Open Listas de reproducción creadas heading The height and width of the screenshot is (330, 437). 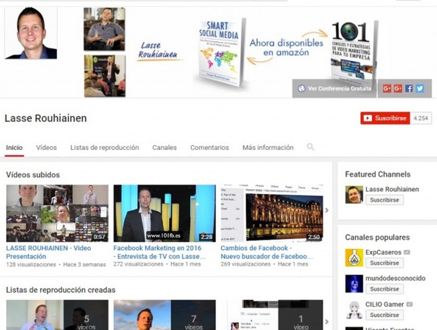pyautogui.click(x=60, y=290)
